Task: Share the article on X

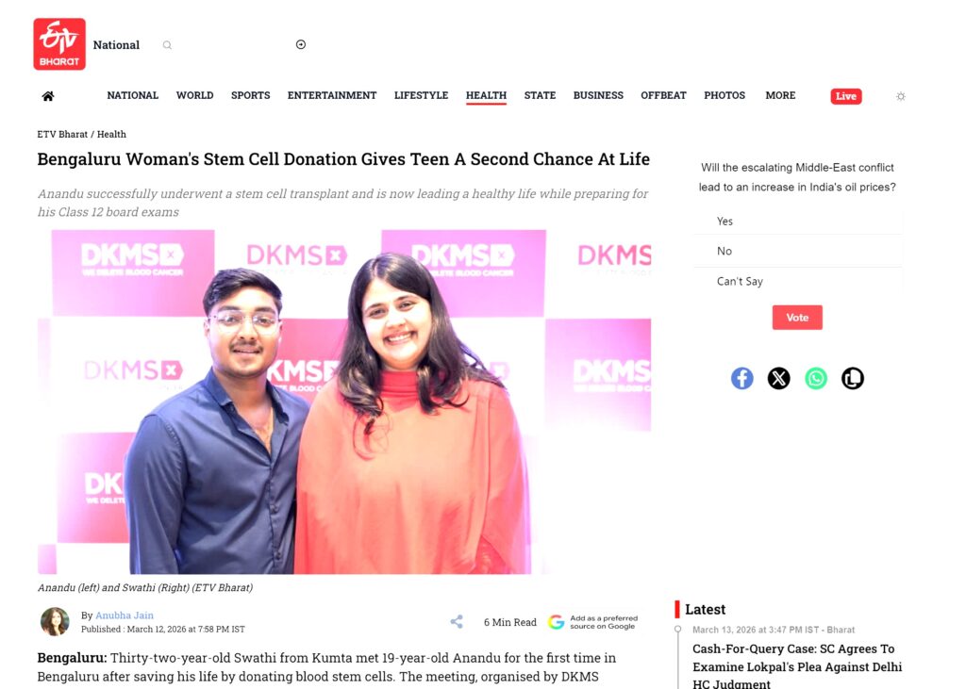Action: [778, 378]
